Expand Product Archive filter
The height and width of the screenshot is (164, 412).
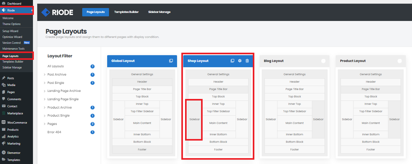[44, 108]
